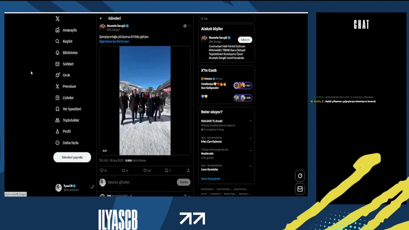This screenshot has width=409, height=230.
Task: Click the Yer İşaretleri bookmark icon
Action: tap(58, 109)
